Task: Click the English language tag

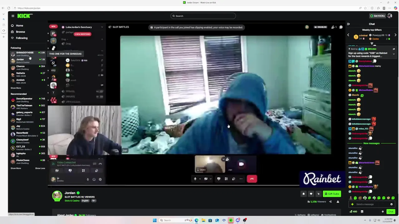Action: 85,201
